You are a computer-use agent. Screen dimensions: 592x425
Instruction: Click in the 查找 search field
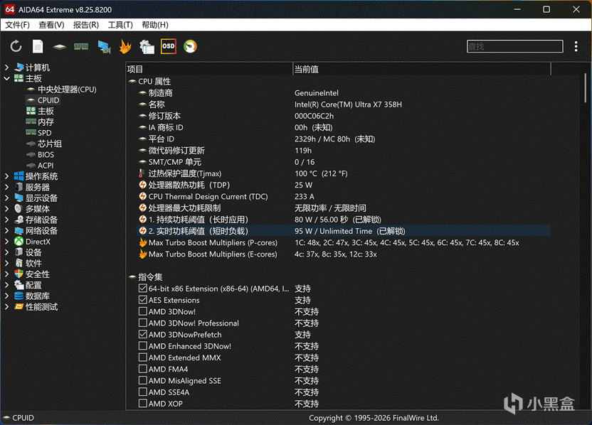[x=514, y=46]
